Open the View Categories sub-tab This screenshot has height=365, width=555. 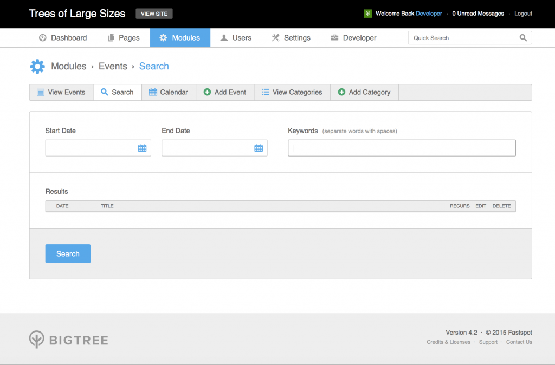point(292,92)
